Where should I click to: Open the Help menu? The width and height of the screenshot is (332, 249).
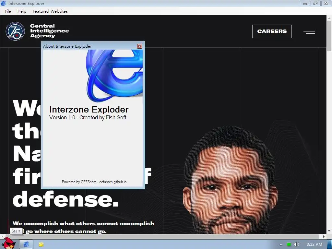[x=22, y=11]
